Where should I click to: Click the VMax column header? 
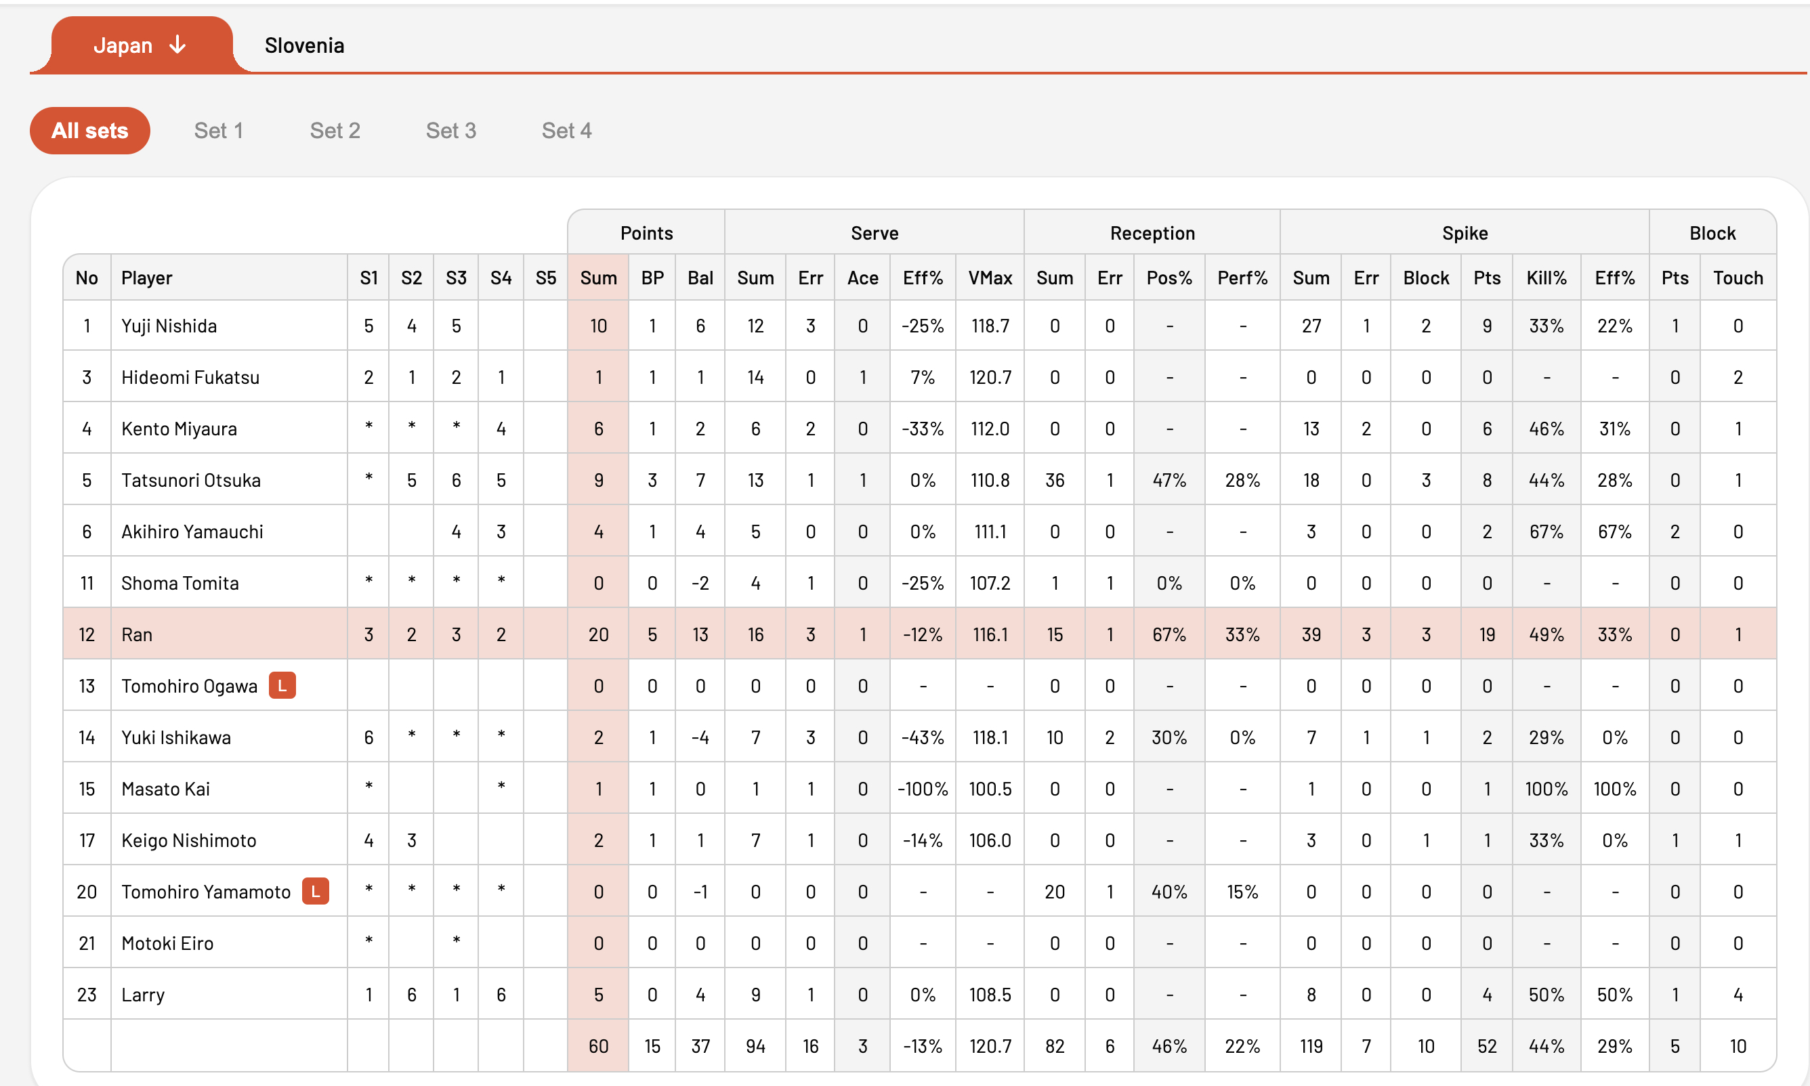tap(990, 278)
